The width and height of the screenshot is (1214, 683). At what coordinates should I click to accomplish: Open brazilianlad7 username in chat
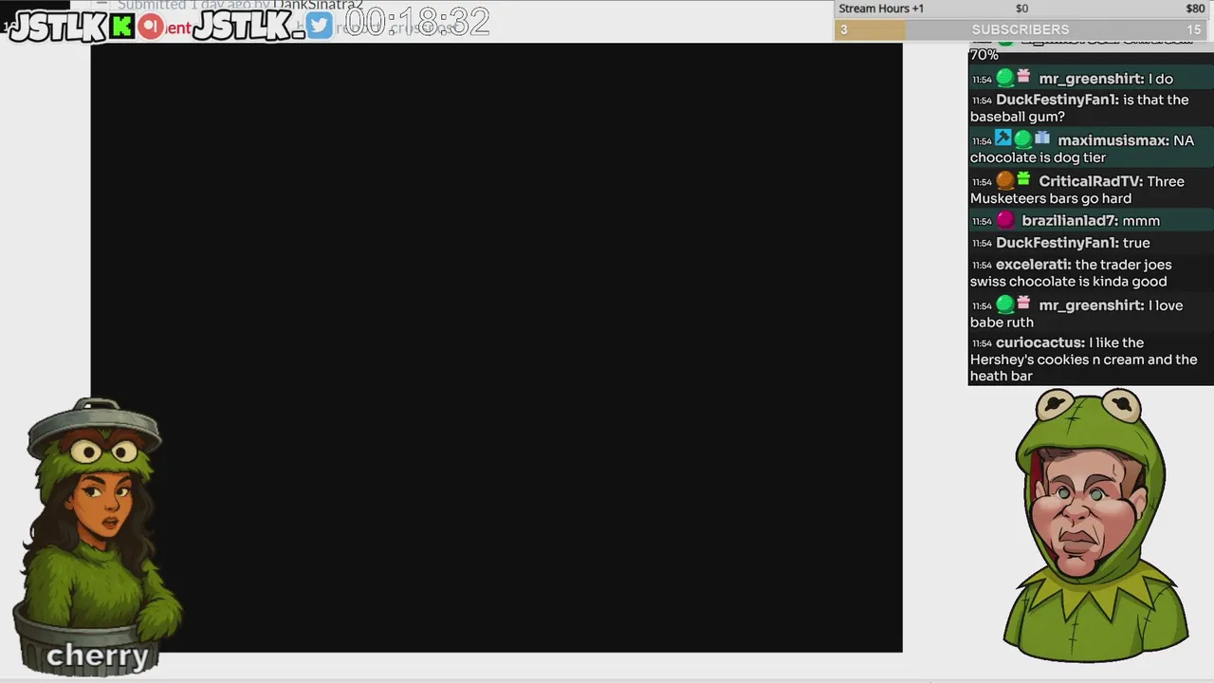(x=1070, y=221)
